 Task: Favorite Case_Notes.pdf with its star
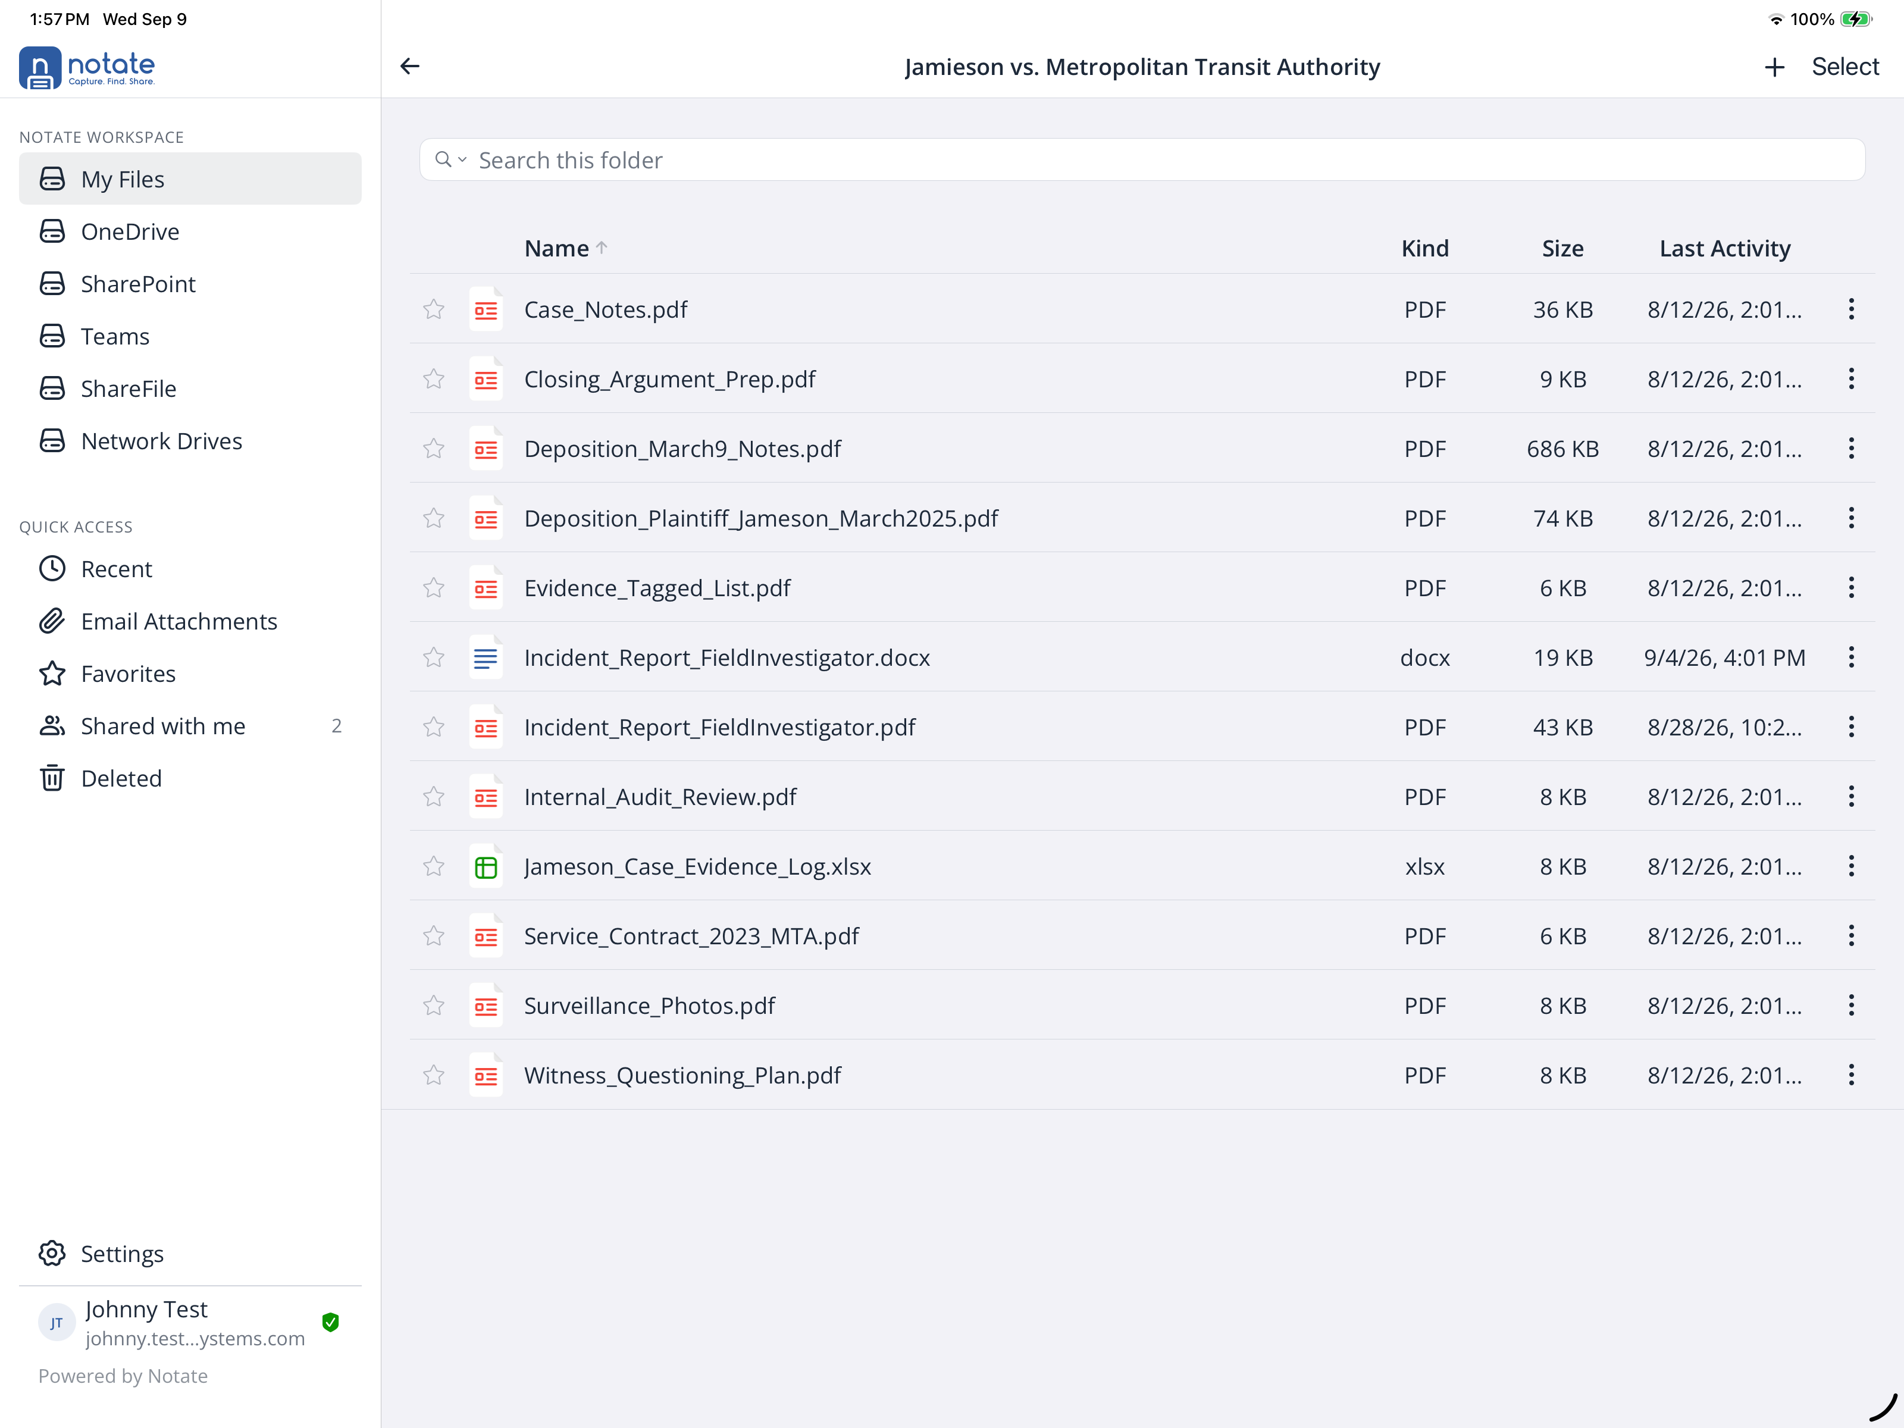(434, 309)
